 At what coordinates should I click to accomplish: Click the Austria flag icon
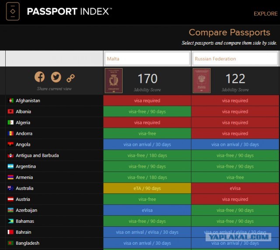10,199
